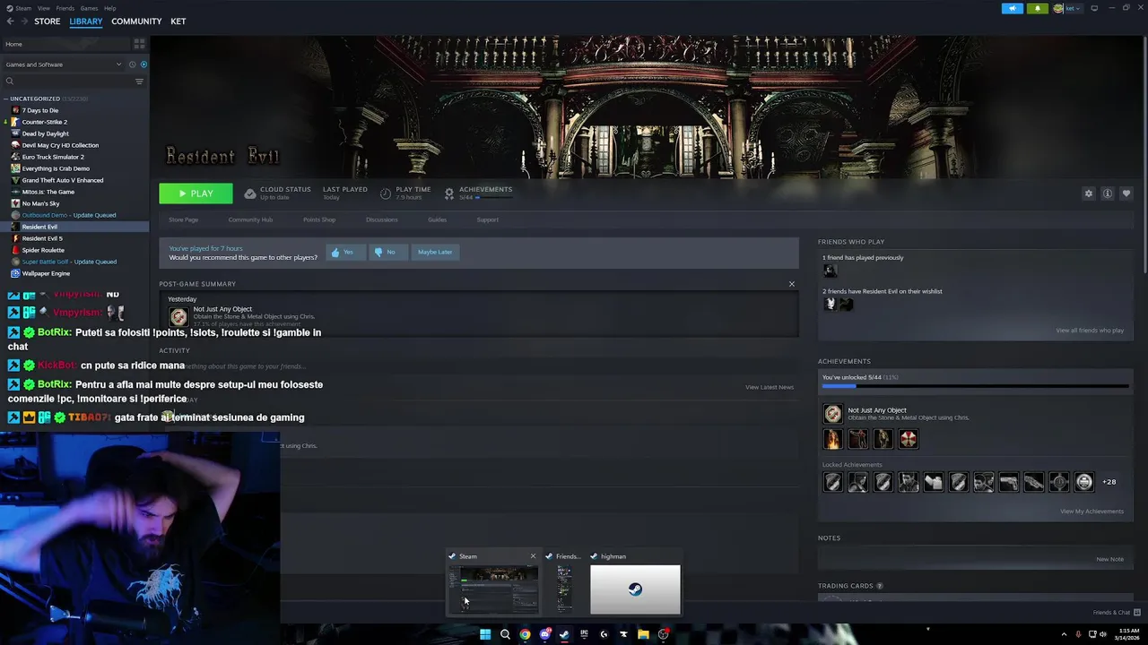Select Outbound Demo entry
This screenshot has height=645, width=1148.
point(68,215)
